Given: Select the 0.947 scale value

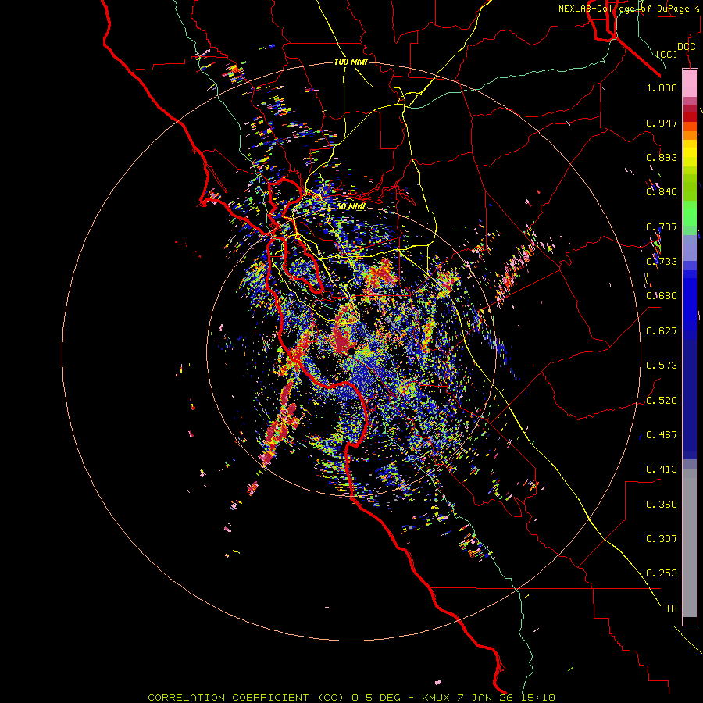Looking at the screenshot, I should click(662, 123).
